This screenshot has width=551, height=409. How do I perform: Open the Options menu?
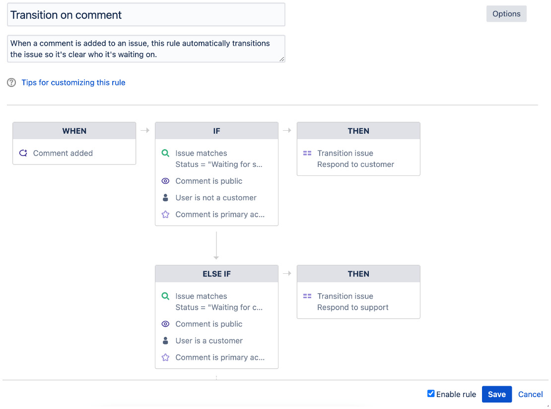(506, 13)
